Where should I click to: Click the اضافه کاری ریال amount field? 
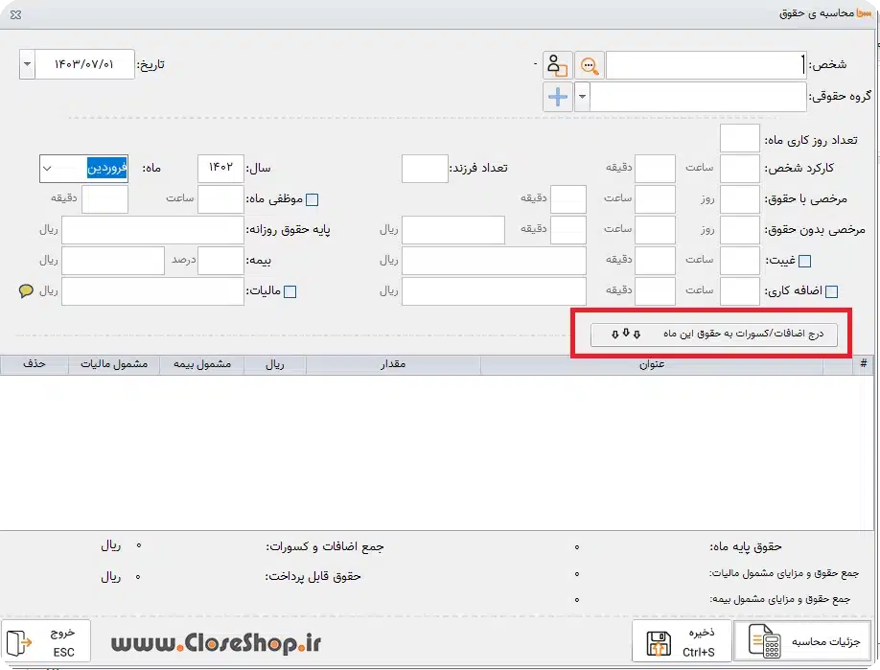494,291
